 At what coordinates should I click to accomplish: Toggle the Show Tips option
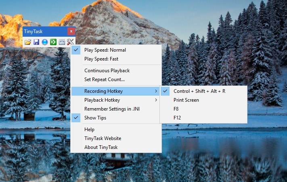coord(95,118)
